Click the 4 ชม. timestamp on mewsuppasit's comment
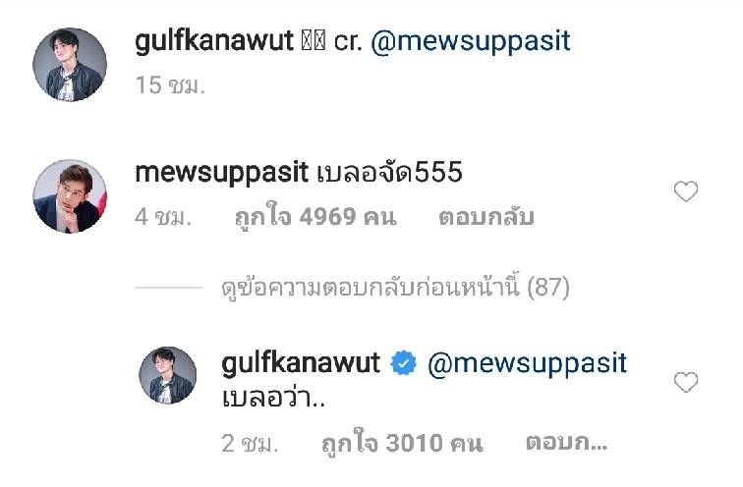This screenshot has height=487, width=743. click(x=163, y=217)
